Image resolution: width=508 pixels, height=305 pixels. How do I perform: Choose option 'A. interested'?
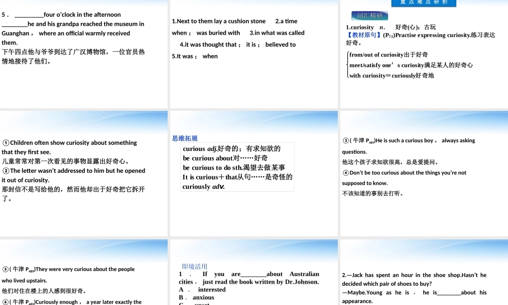202,289
